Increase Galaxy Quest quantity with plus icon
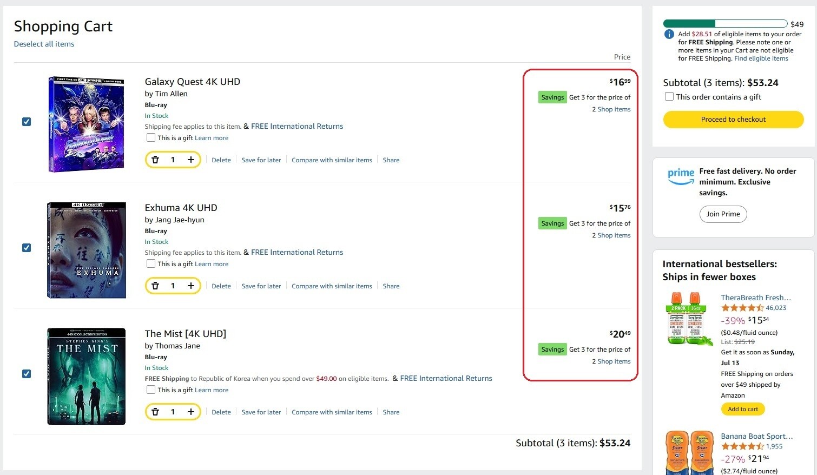817x475 pixels. pyautogui.click(x=191, y=160)
